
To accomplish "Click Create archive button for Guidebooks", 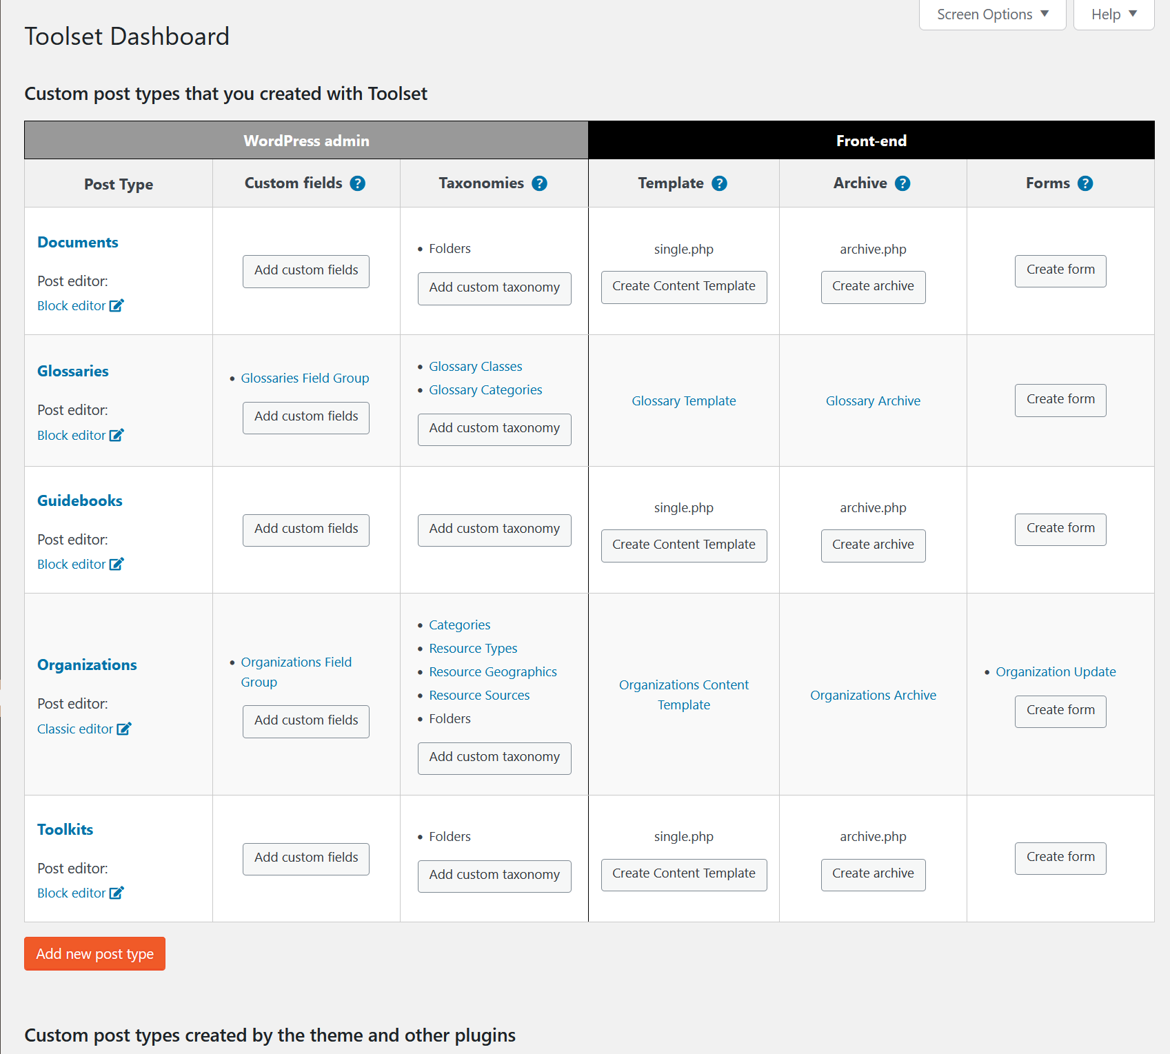I will click(874, 545).
